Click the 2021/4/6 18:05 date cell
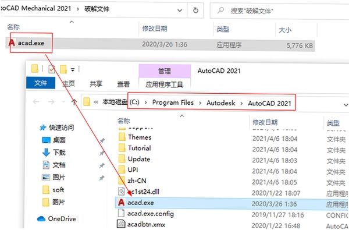The image size is (349, 230). 275,182
